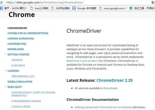Image resolution: width=155 pixels, height=110 pixels.
Task: Follow the ChromeDriver 2.29 latest release link
Action: [114, 80]
